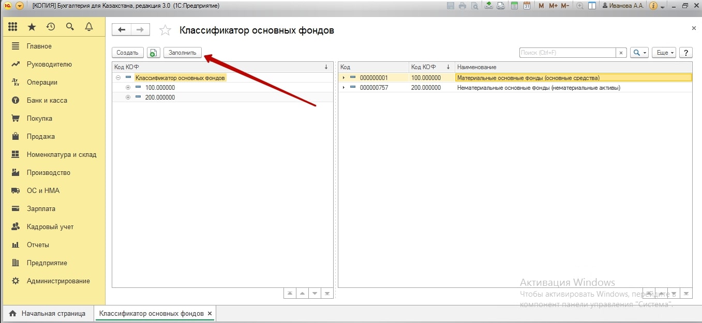Click the back navigation arrow
The width and height of the screenshot is (702, 323).
(122, 30)
